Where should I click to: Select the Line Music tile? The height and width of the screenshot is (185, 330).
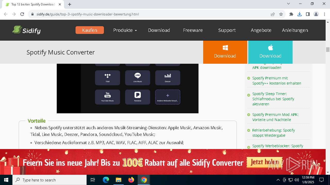(x=138, y=78)
